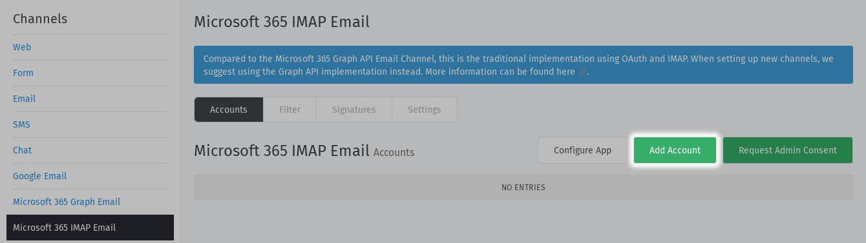
Task: Click the 'here' link in info banner
Action: click(x=565, y=72)
